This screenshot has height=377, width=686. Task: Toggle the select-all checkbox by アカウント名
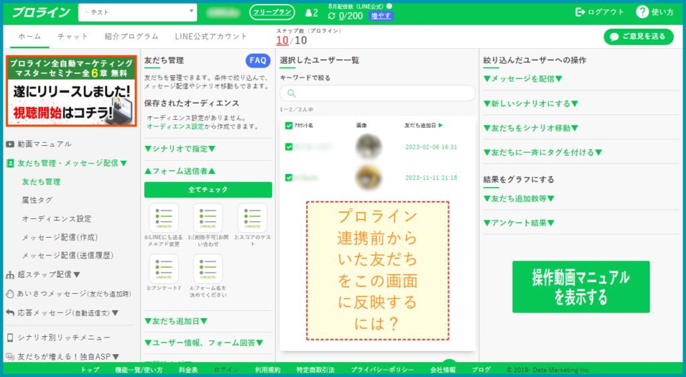289,125
